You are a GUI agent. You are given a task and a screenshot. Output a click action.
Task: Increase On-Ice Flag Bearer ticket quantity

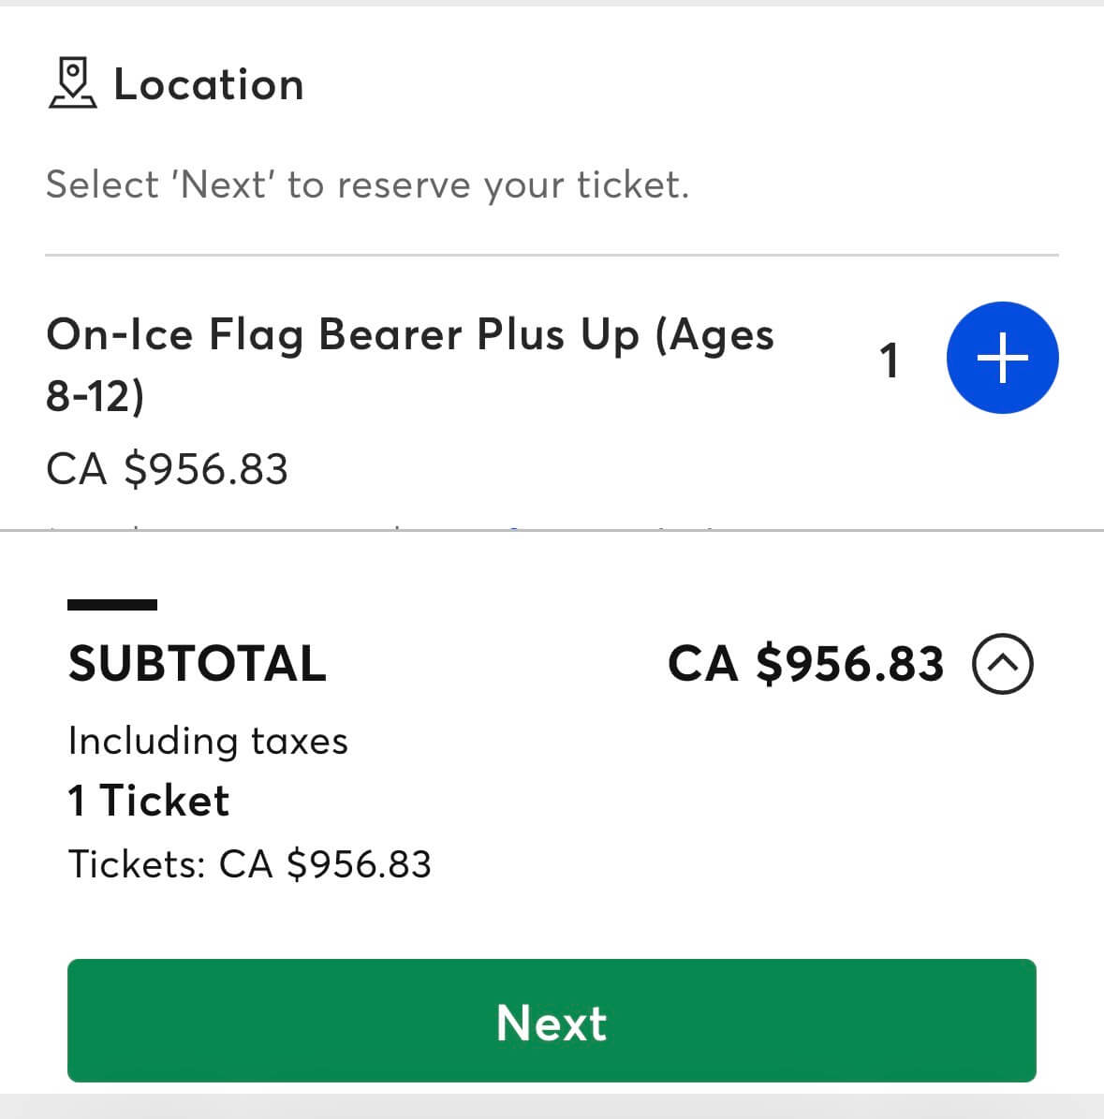(1002, 358)
